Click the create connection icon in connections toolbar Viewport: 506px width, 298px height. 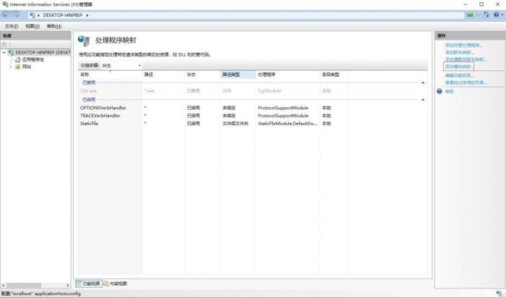pyautogui.click(x=4, y=45)
